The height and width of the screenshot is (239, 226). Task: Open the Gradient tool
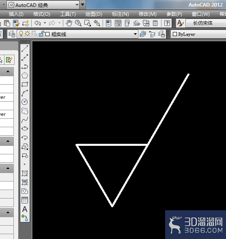pyautogui.click(x=25, y=182)
